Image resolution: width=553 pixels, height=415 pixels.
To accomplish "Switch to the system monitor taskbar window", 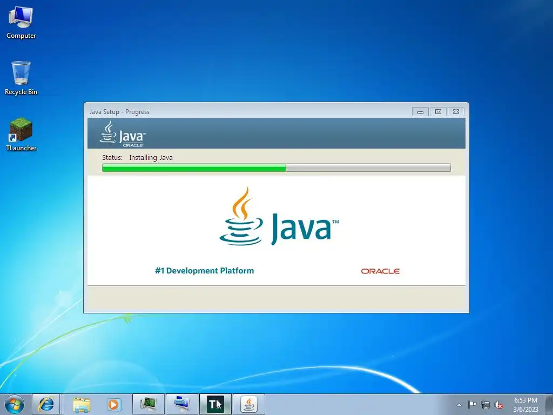I will pyautogui.click(x=148, y=404).
